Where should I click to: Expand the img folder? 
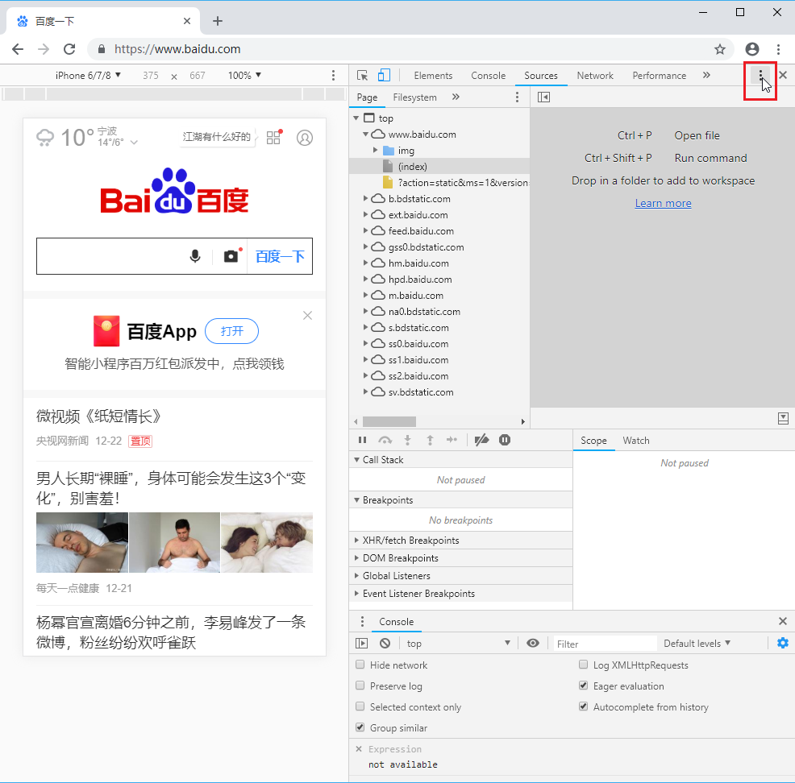(x=375, y=150)
